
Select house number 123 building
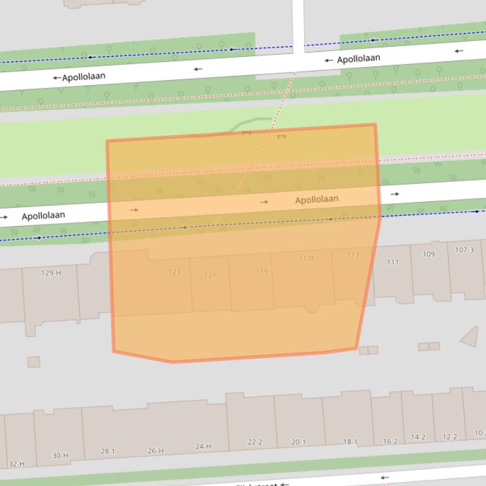click(x=174, y=272)
